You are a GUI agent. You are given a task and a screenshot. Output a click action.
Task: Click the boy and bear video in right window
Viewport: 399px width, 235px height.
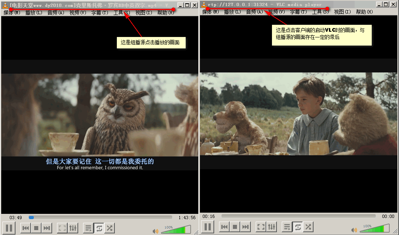click(x=298, y=114)
